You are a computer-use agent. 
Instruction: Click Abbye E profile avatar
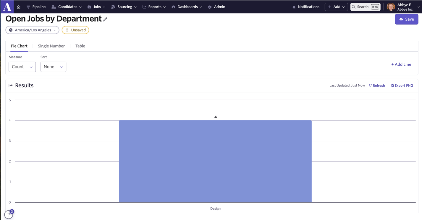pos(391,7)
